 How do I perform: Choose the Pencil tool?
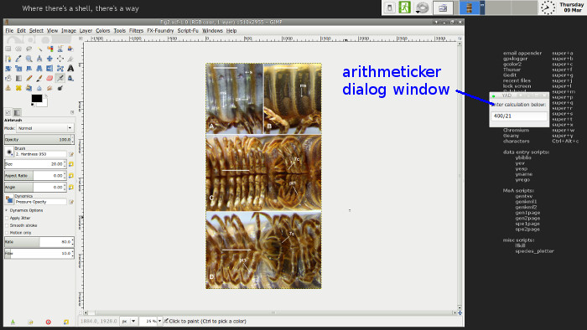29,78
